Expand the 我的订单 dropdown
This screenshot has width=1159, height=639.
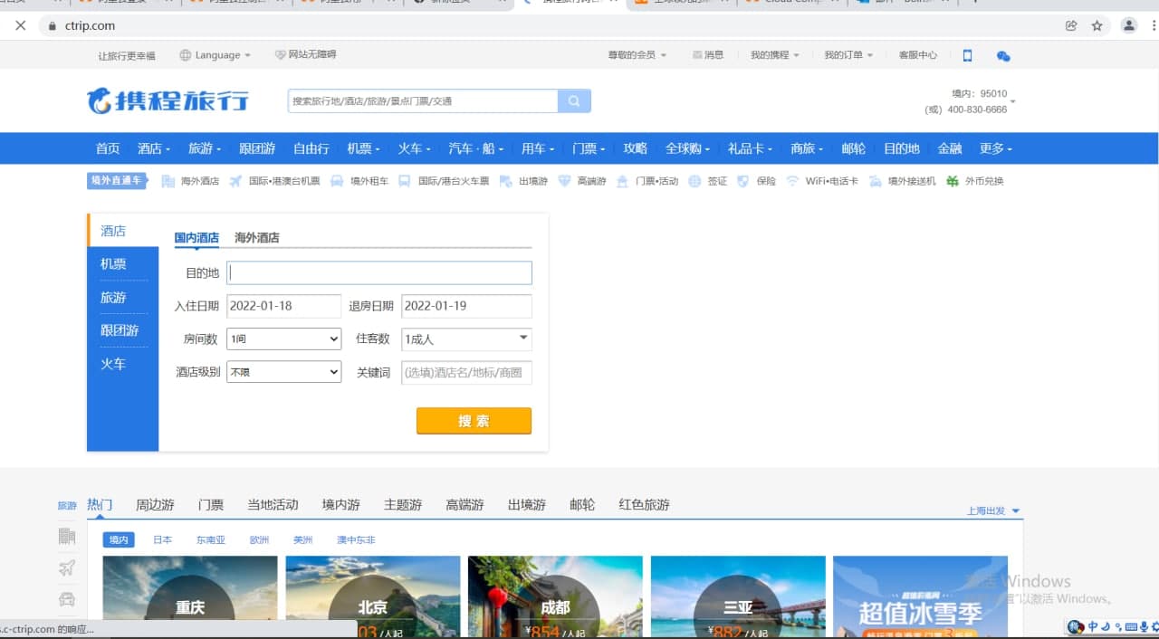click(849, 55)
